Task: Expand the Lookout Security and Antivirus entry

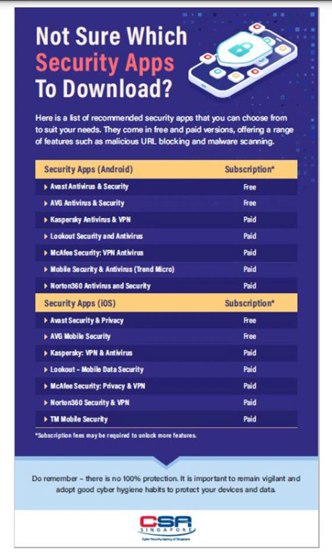Action: click(x=46, y=236)
